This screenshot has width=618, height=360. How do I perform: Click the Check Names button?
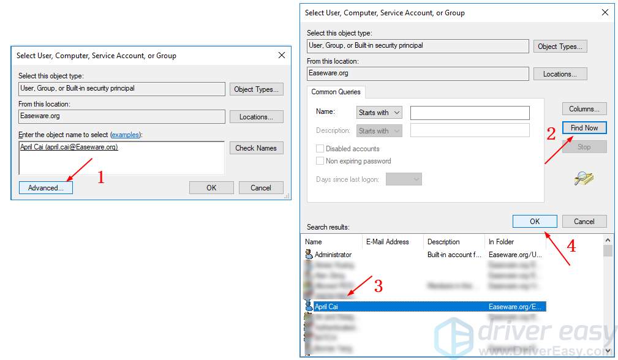tap(256, 148)
